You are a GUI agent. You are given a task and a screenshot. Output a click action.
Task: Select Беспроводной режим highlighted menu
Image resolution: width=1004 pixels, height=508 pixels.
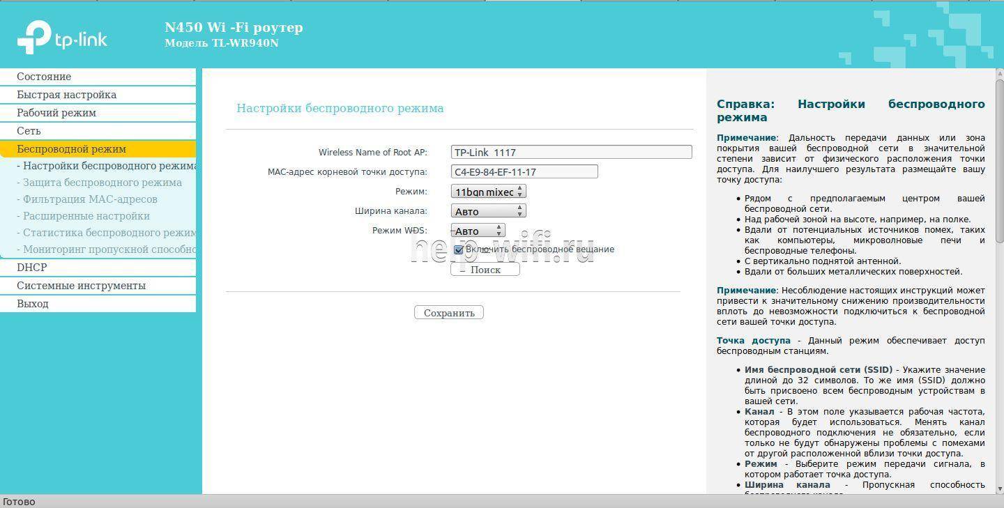[71, 149]
